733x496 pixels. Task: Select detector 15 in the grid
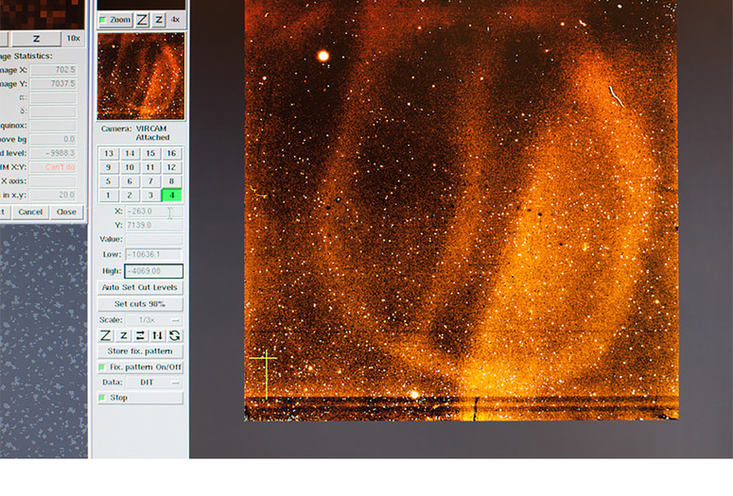pyautogui.click(x=150, y=153)
